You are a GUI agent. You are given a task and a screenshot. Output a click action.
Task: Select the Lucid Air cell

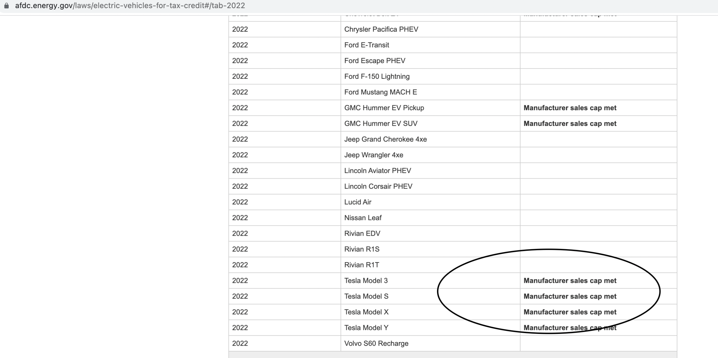pyautogui.click(x=430, y=202)
